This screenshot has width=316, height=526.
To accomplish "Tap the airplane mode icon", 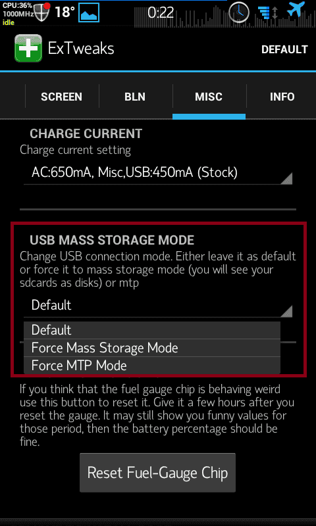I will 296,10.
